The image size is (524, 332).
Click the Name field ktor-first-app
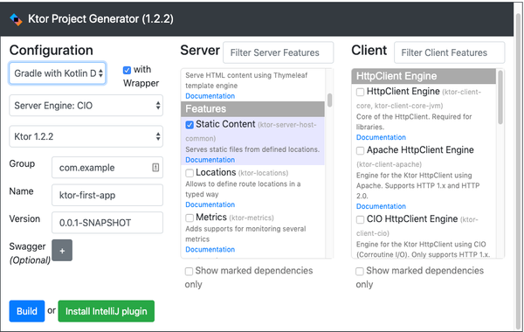(x=107, y=195)
